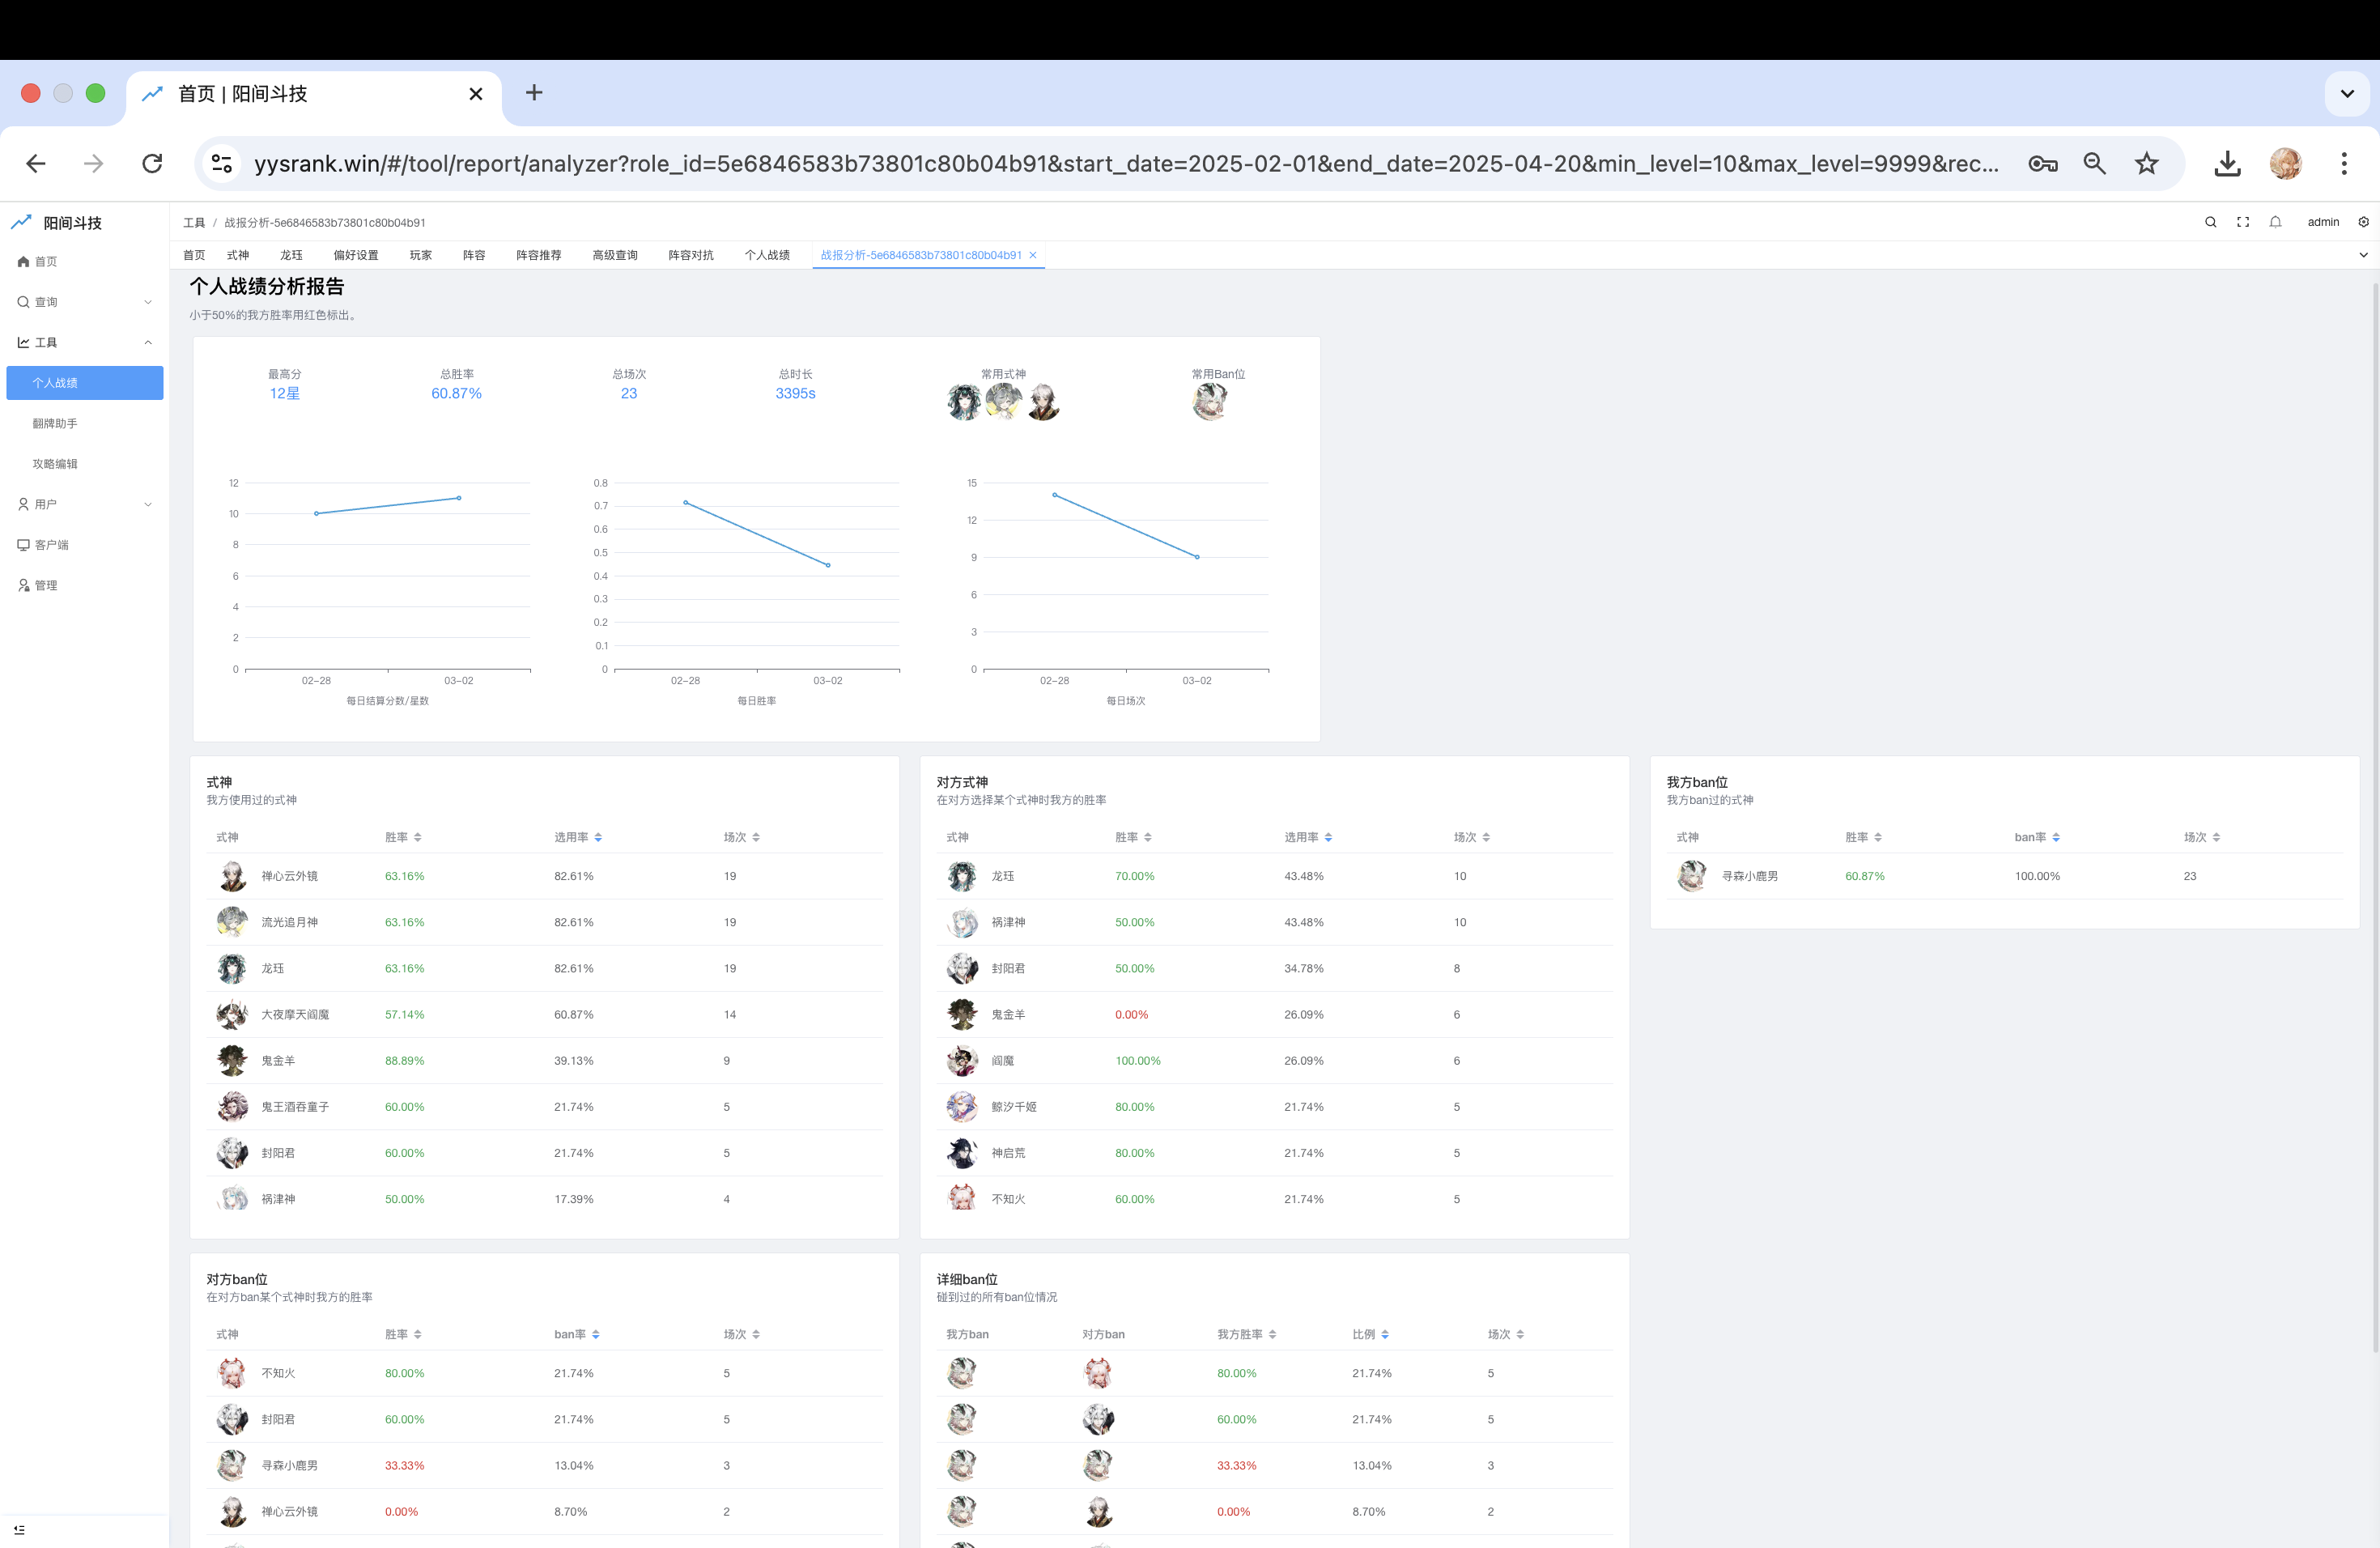The height and width of the screenshot is (1548, 2380).
Task: Open the 高级查询 tab
Action: click(614, 255)
